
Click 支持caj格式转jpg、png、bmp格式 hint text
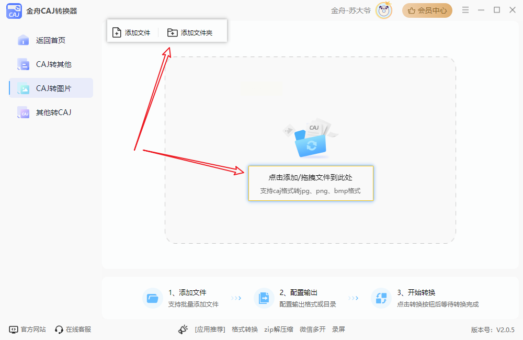coord(311,191)
